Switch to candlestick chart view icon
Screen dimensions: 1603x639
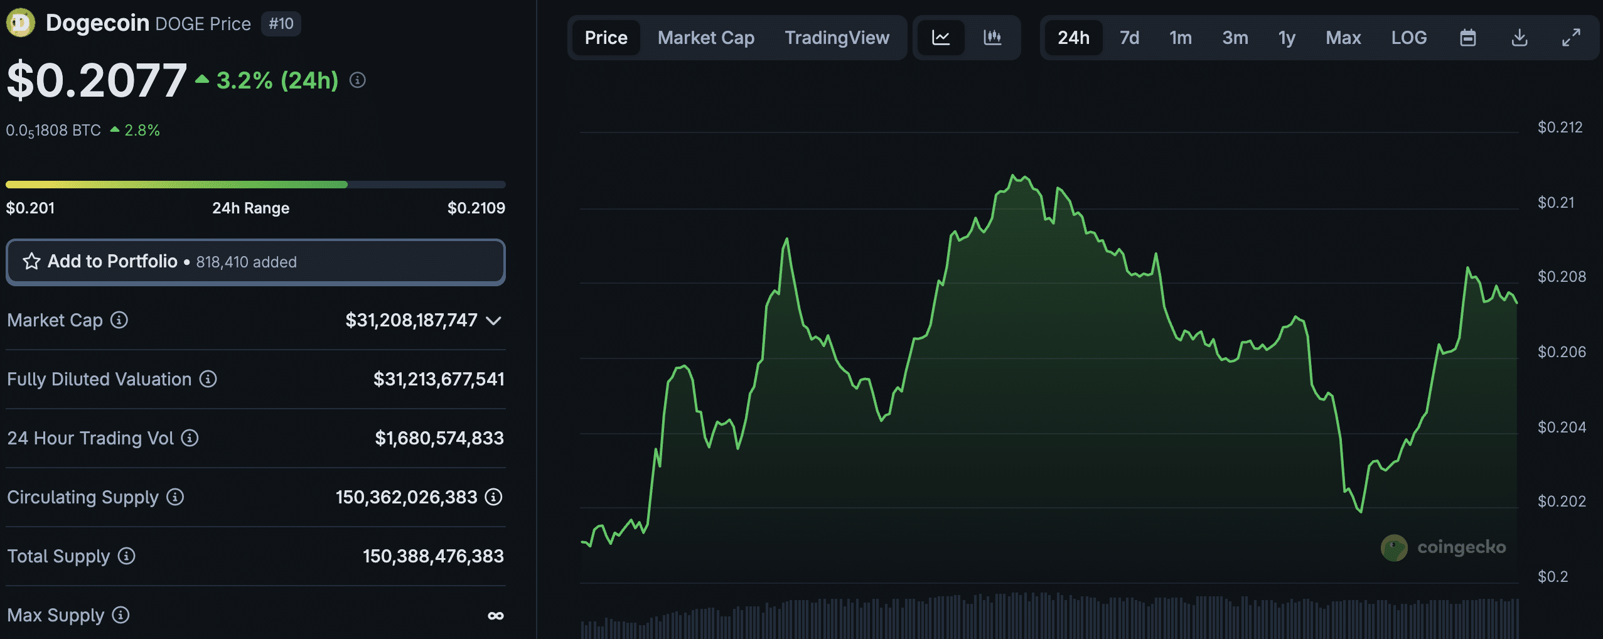click(992, 38)
